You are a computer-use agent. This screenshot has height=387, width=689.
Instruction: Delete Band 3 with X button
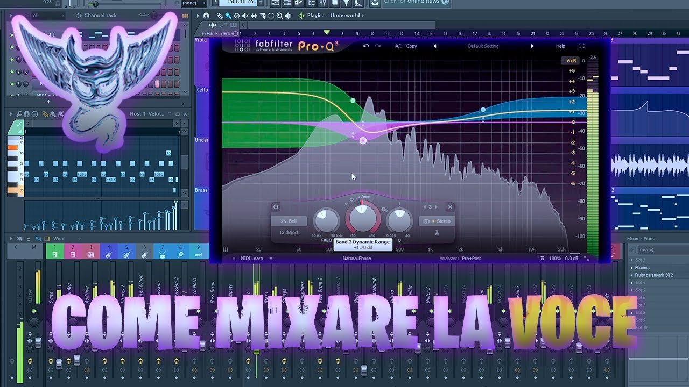(450, 207)
